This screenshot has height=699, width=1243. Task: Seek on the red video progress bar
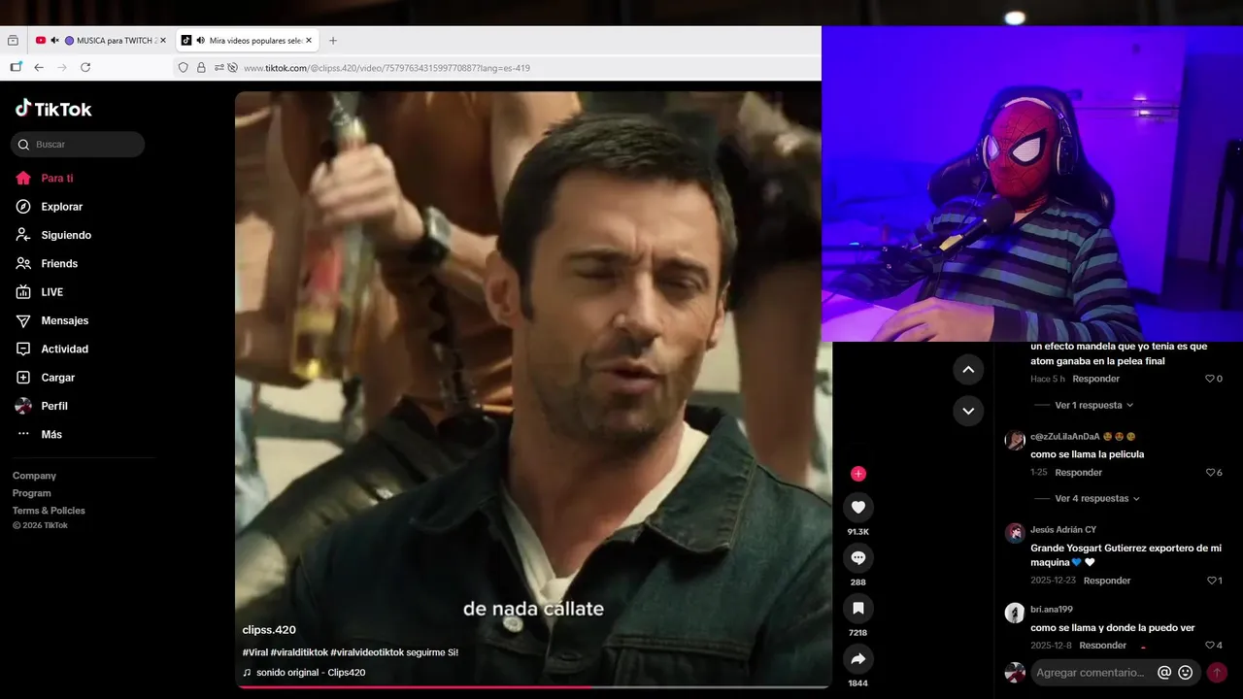pos(532,686)
